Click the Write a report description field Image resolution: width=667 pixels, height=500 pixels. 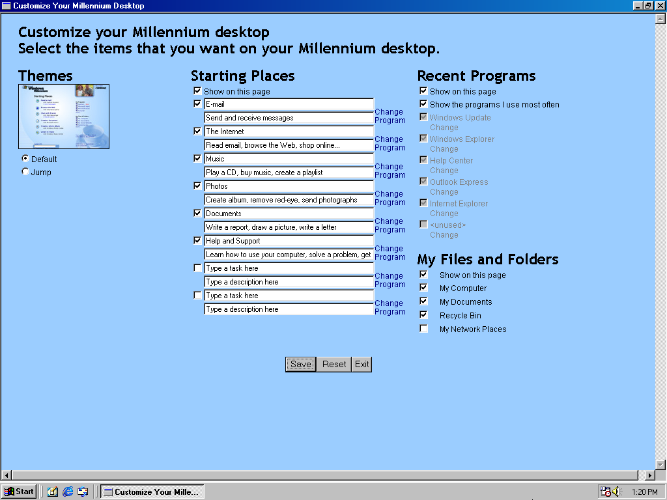289,227
